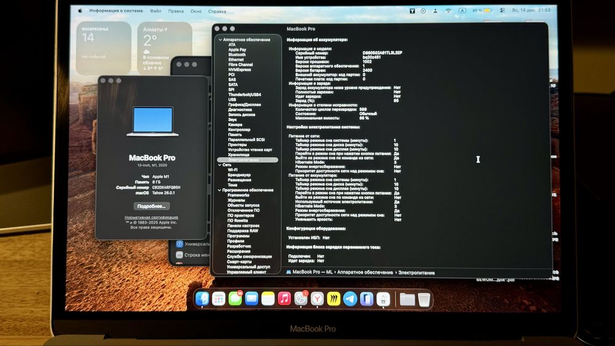The width and height of the screenshot is (615, 346).
Task: Launch Music app from the Dock
Action: pos(284,299)
